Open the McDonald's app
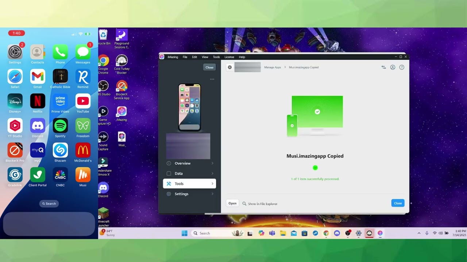 click(x=83, y=150)
